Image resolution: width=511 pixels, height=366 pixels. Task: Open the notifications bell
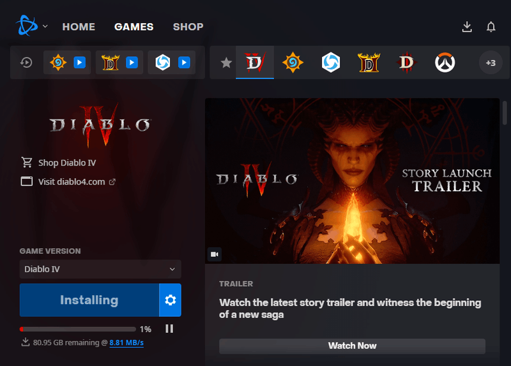[491, 27]
